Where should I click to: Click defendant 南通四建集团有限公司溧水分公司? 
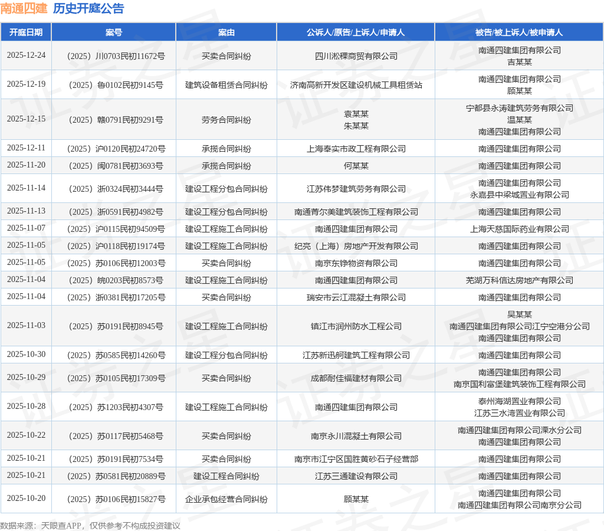[519, 431]
